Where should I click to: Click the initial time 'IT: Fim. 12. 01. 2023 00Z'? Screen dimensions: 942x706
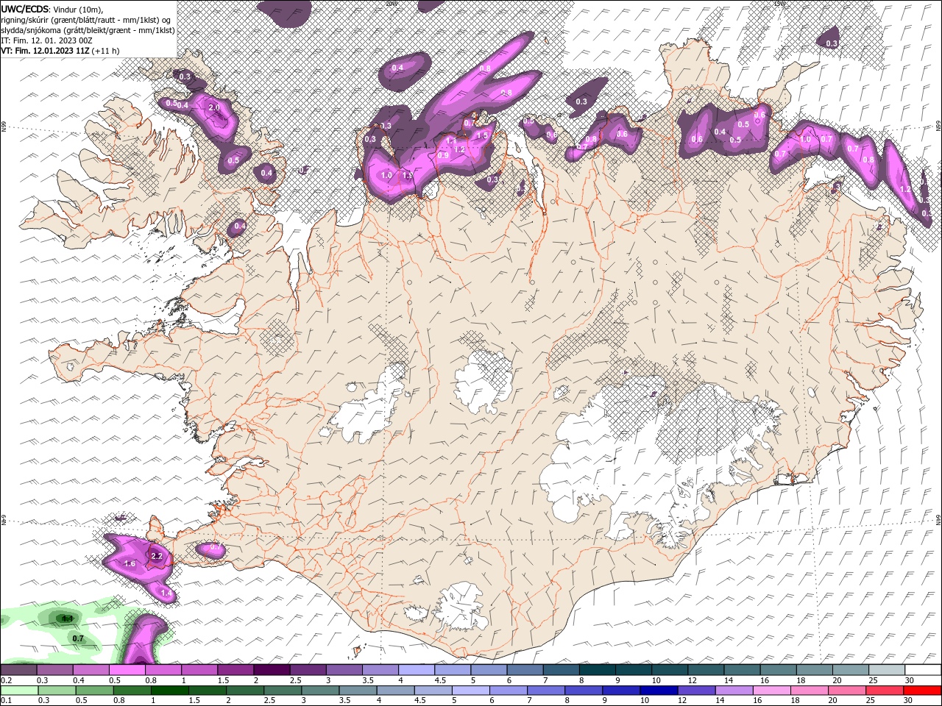[45, 40]
